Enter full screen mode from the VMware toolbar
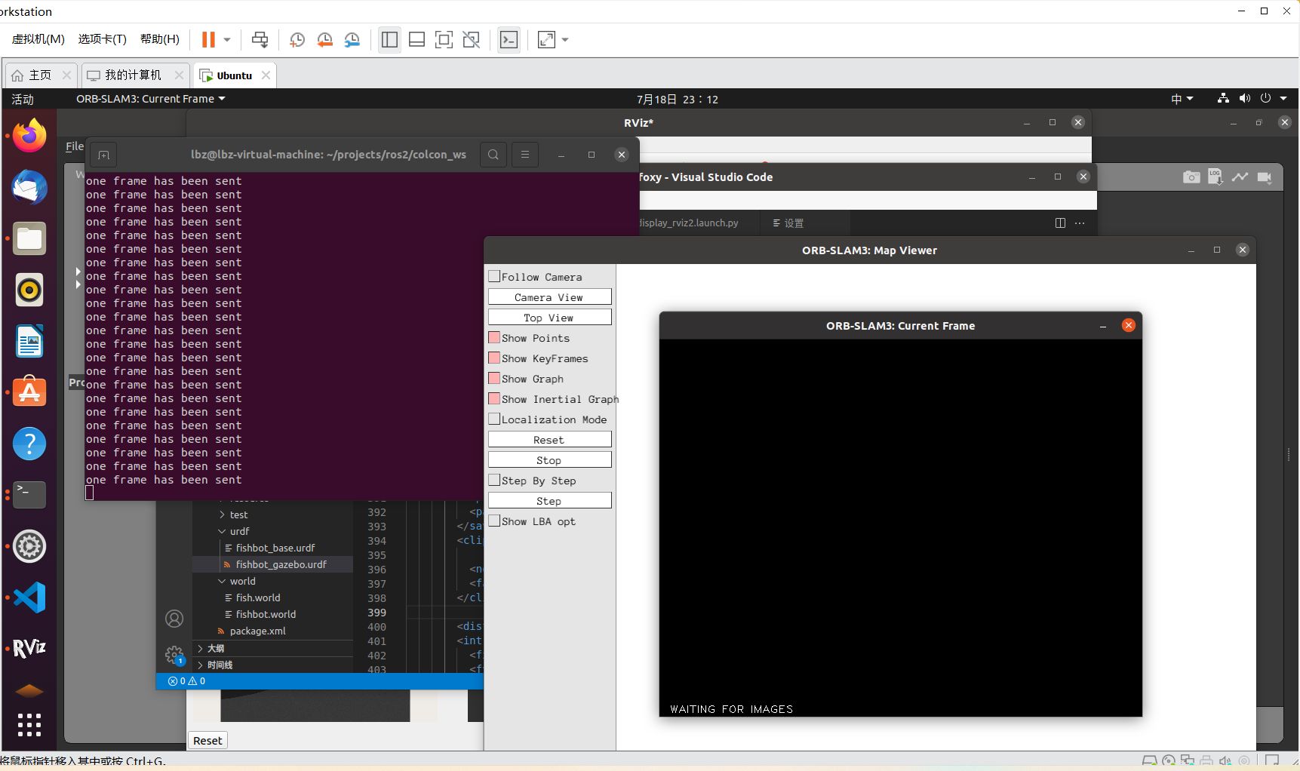This screenshot has width=1300, height=771. click(546, 39)
